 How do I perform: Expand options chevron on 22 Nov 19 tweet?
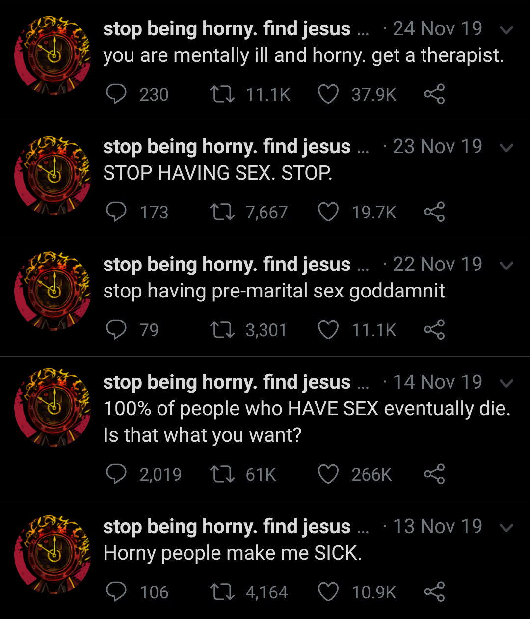[x=506, y=266]
